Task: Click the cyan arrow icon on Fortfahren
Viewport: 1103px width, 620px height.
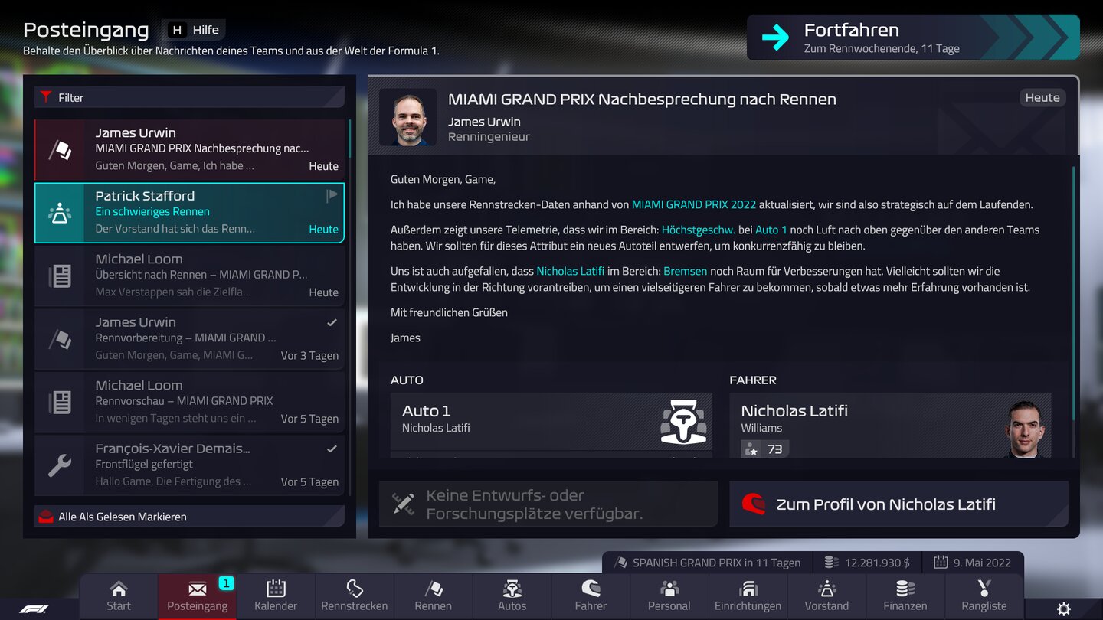Action: 775,38
